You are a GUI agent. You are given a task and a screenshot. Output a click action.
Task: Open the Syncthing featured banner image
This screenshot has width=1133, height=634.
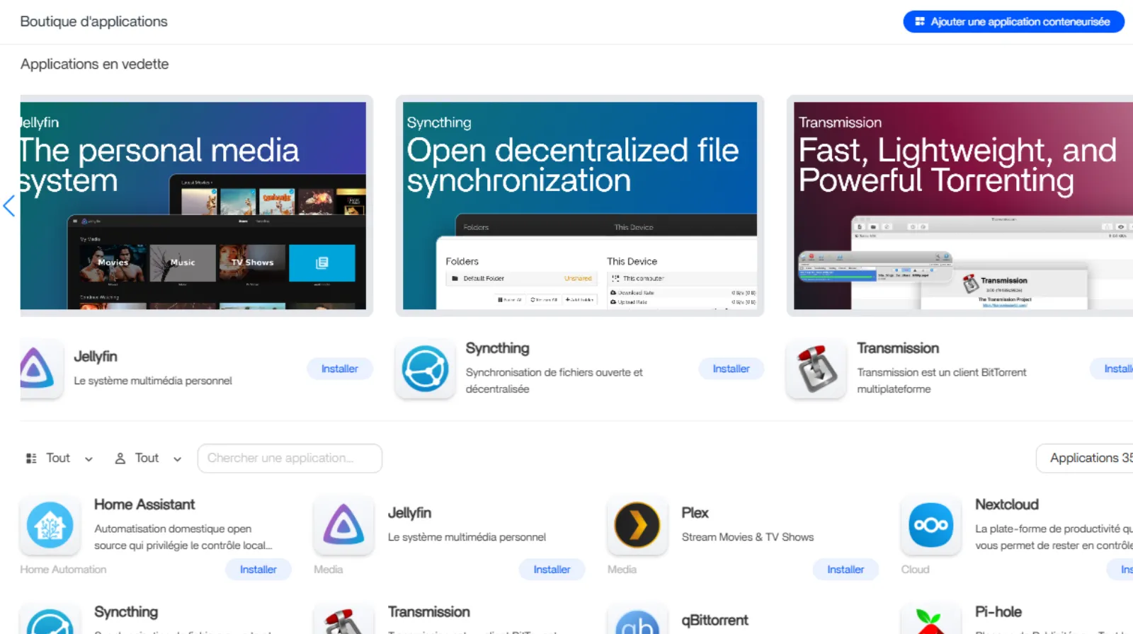(579, 206)
